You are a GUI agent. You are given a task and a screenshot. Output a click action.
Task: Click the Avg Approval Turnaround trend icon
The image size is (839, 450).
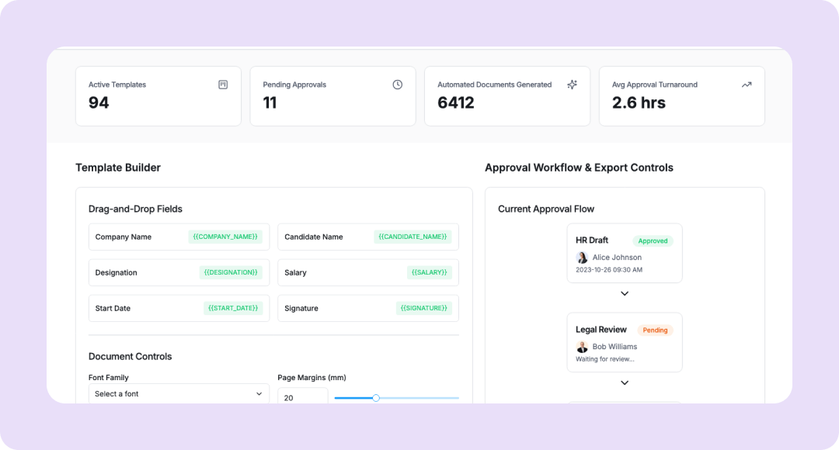click(747, 85)
